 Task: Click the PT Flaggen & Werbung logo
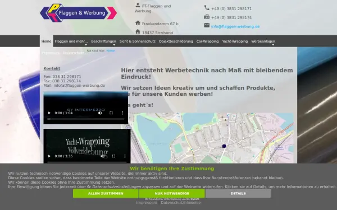[x=79, y=13]
